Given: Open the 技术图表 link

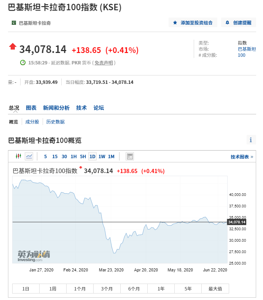Looking at the screenshot, I should (x=242, y=157).
